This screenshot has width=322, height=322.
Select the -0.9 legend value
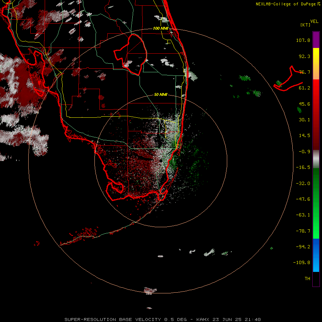pos(304,152)
